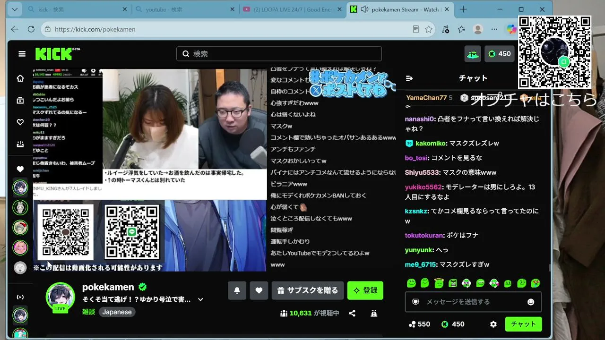This screenshot has height=340, width=605.
Task: Switch to the LOOPA LIVE 24/7 tab
Action: pos(292,9)
